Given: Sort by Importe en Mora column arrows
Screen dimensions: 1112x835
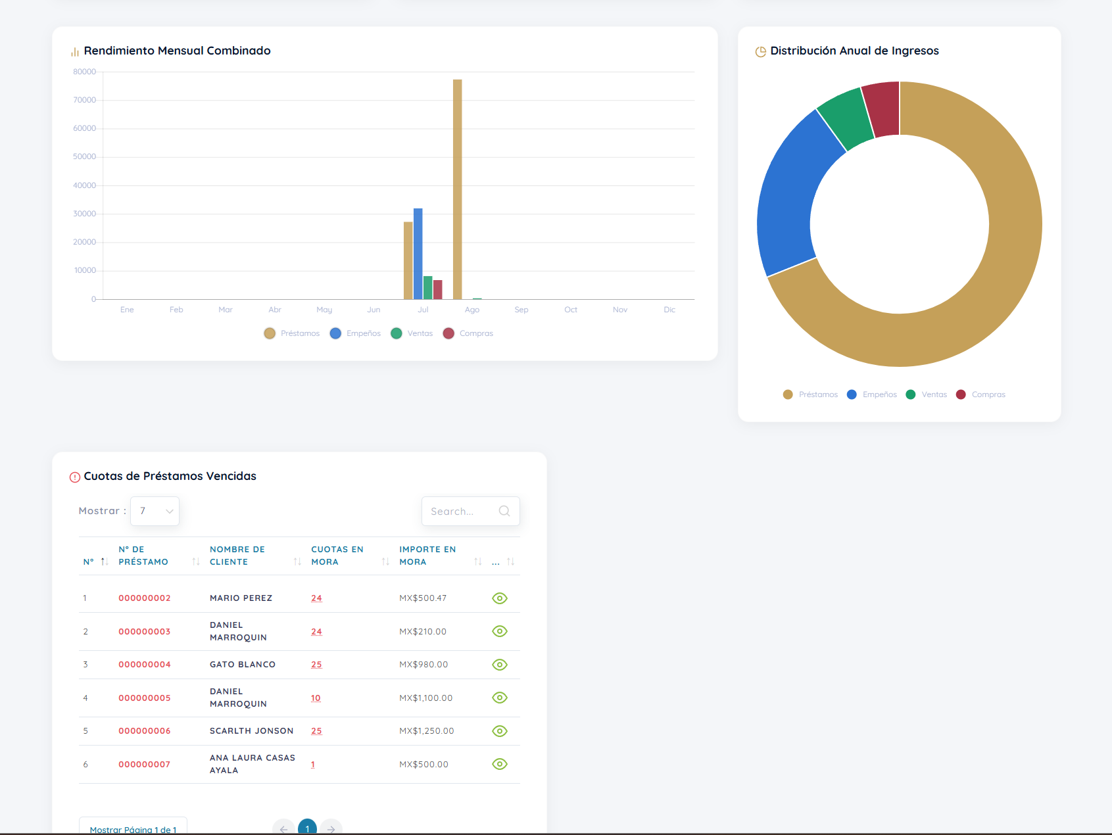Looking at the screenshot, I should [478, 561].
